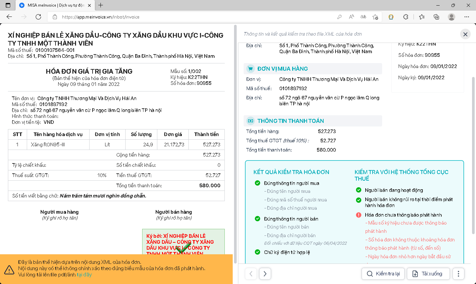Click red alert icon beside Hóa đơn chưa thông báo
The height and width of the screenshot is (284, 476).
(358, 215)
